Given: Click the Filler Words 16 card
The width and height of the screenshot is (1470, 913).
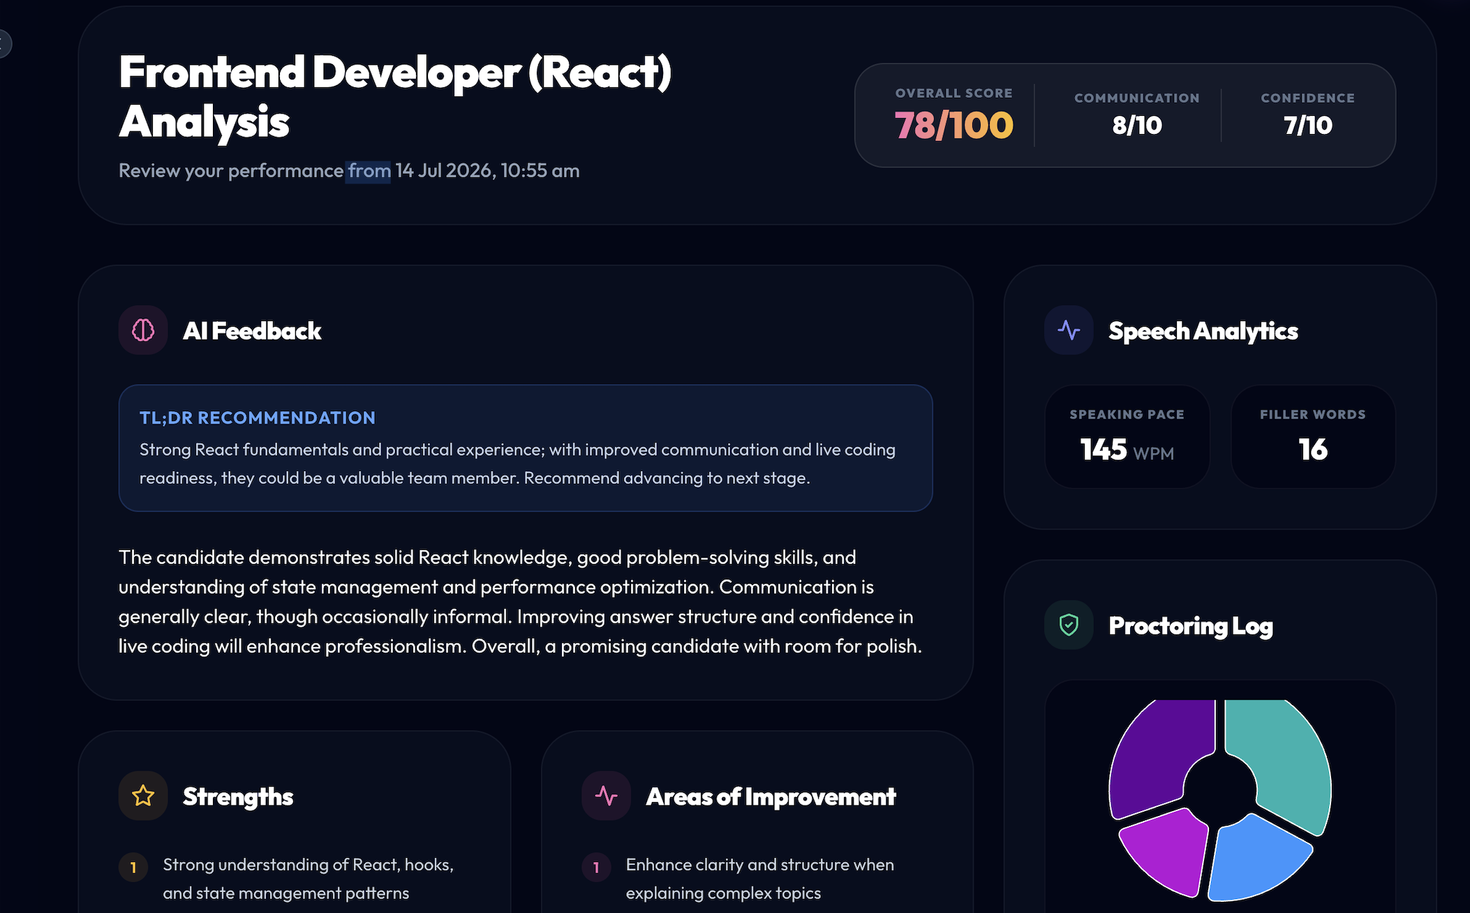Looking at the screenshot, I should point(1313,437).
